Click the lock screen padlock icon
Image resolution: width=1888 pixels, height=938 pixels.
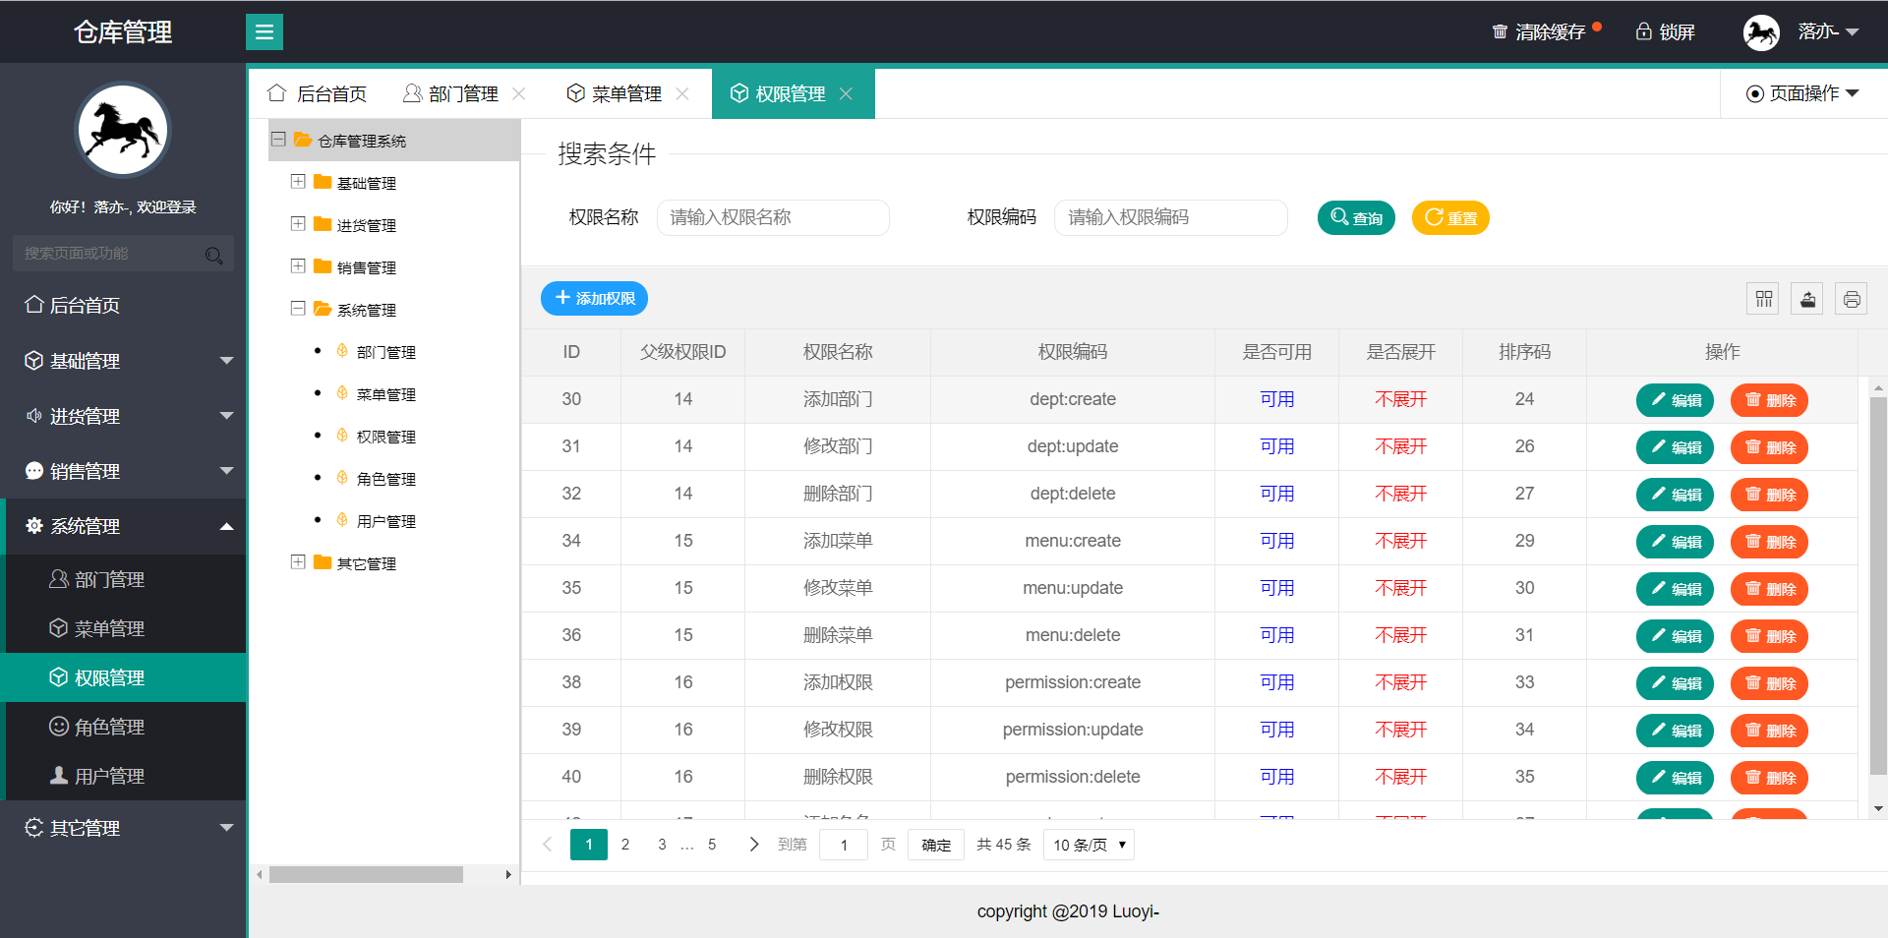coord(1643,31)
